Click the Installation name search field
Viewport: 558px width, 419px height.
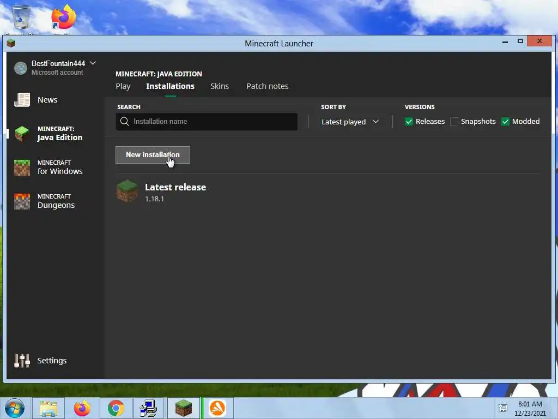(207, 122)
